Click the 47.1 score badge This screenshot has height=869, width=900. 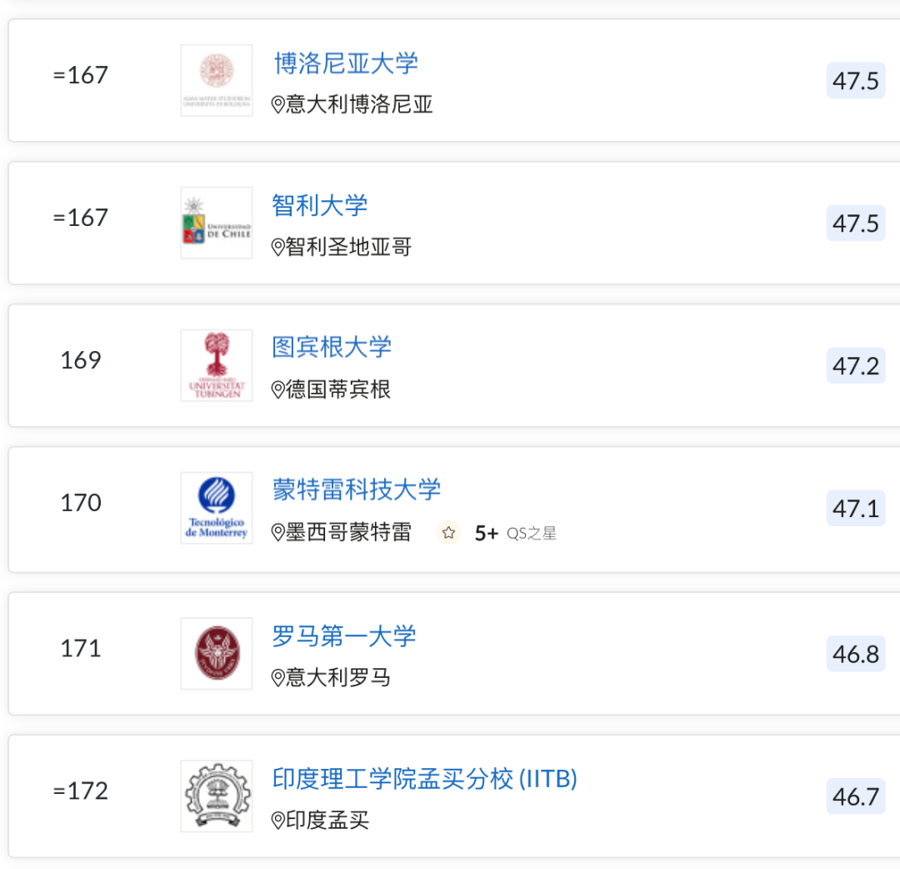click(856, 508)
